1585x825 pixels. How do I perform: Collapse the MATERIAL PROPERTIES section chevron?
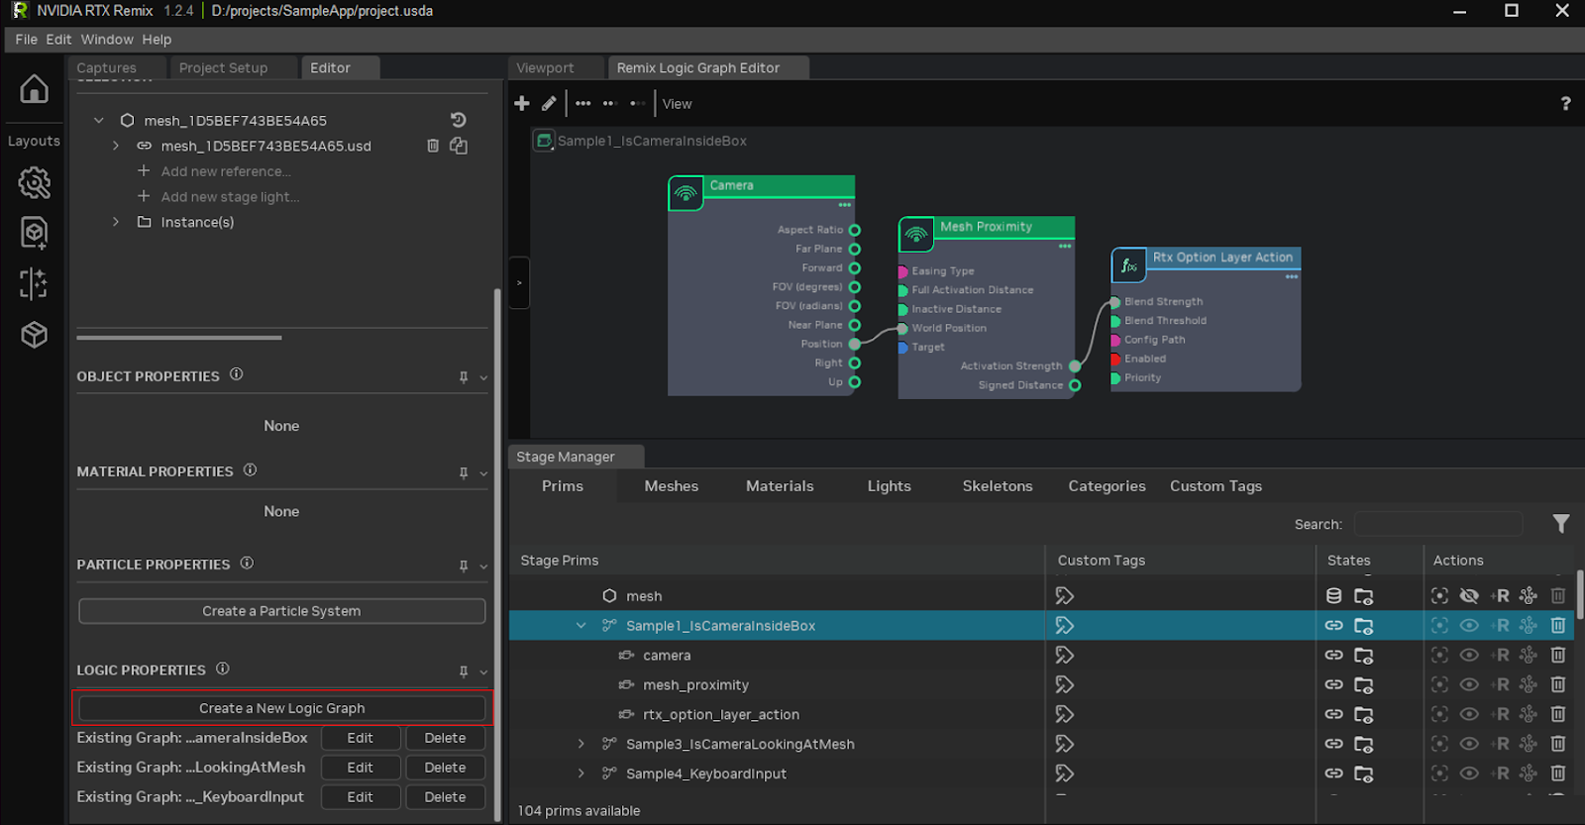483,473
